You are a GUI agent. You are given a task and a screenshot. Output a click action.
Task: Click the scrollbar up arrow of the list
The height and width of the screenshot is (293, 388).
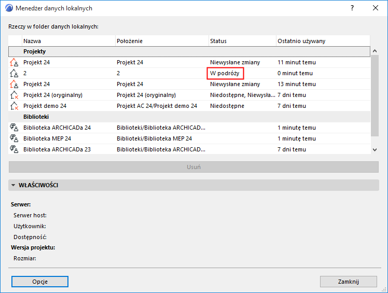click(x=375, y=51)
